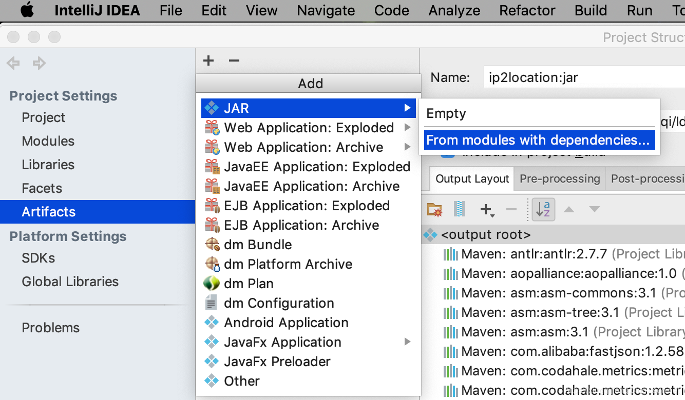
Task: Expand the JavaFx Application submenu arrow
Action: click(x=407, y=342)
